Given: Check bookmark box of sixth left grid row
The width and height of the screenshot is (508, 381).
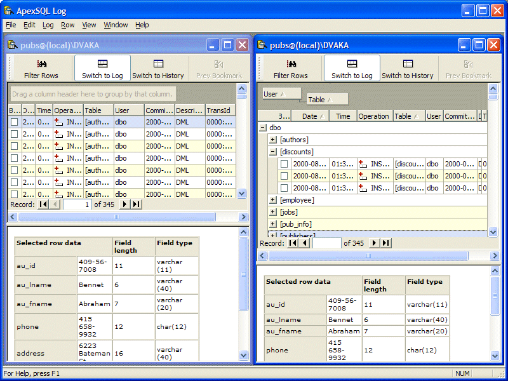Looking at the screenshot, I should [14, 182].
